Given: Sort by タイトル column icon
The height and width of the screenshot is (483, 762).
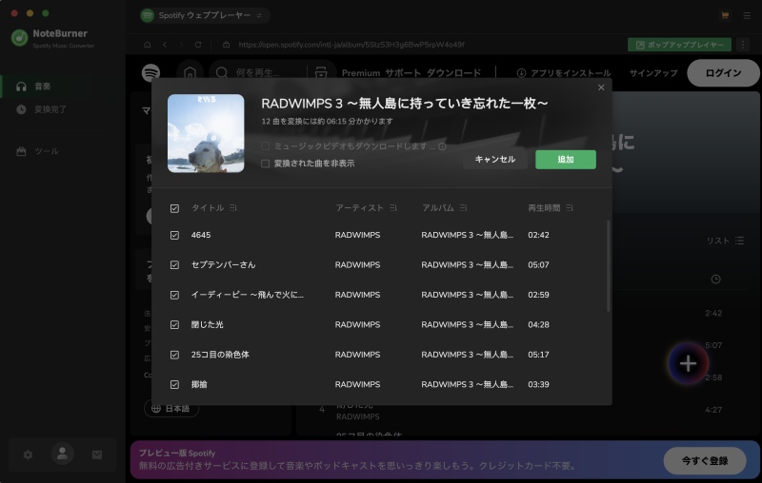Looking at the screenshot, I should (x=233, y=208).
